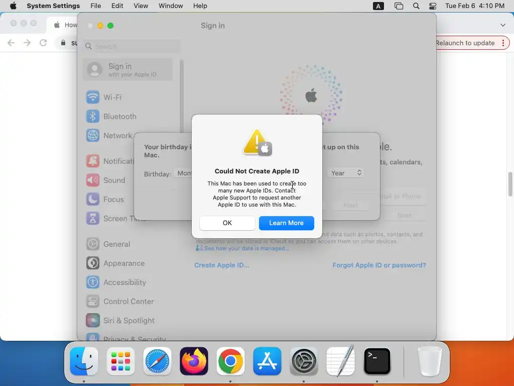
Task: Open the File menu
Action: tap(96, 6)
